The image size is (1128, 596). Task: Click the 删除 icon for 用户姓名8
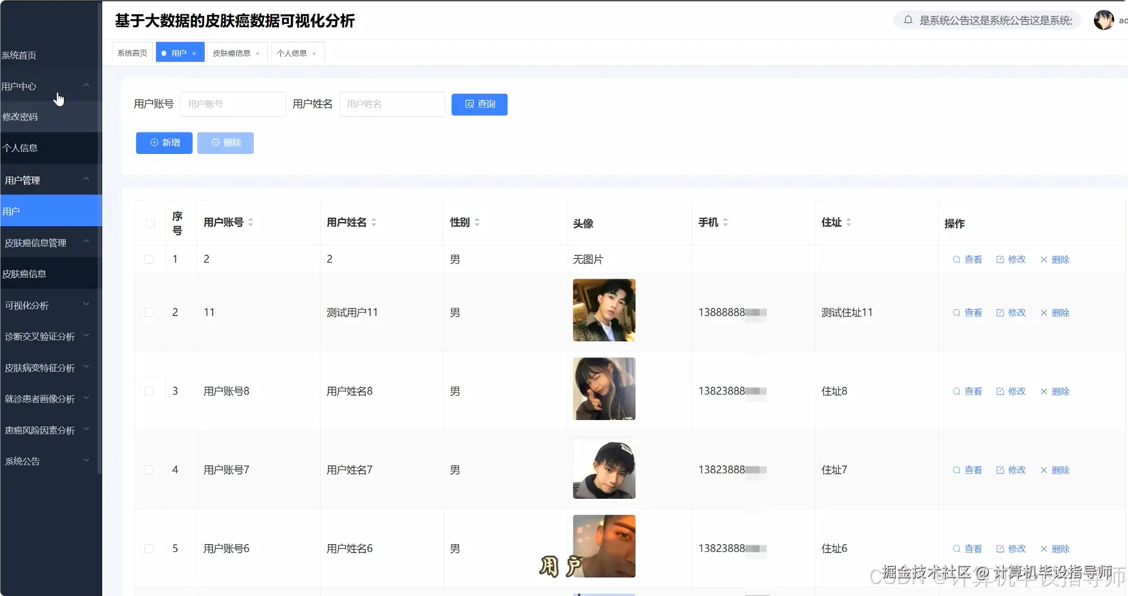point(1055,392)
